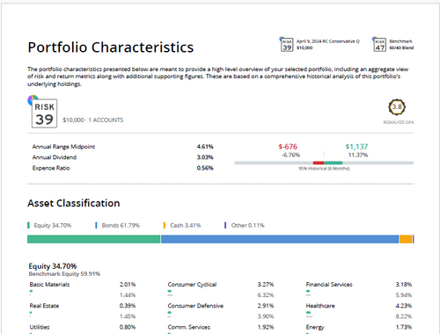This screenshot has height=334, width=440.
Task: Click the Healthcare 4.23% value
Action: [x=404, y=306]
